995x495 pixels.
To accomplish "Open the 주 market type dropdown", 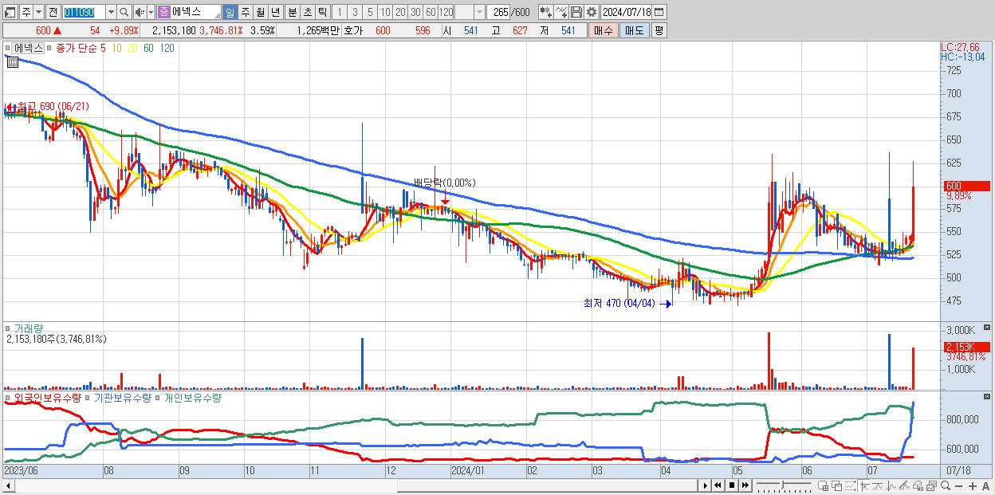I will 38,12.
